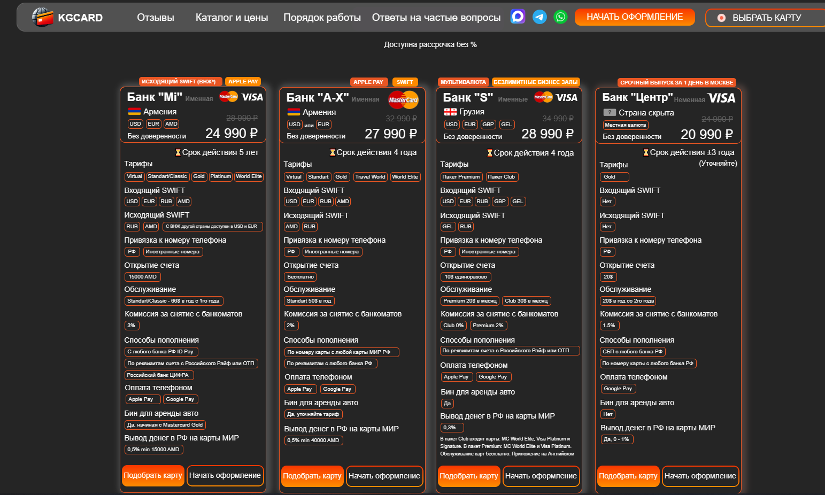Click the Georgia flag on Банк "S"
Screen dimensions: 825x495
(450, 112)
